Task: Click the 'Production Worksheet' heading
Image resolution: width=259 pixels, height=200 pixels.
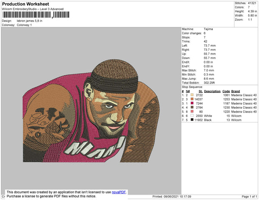Action: pyautogui.click(x=25, y=4)
